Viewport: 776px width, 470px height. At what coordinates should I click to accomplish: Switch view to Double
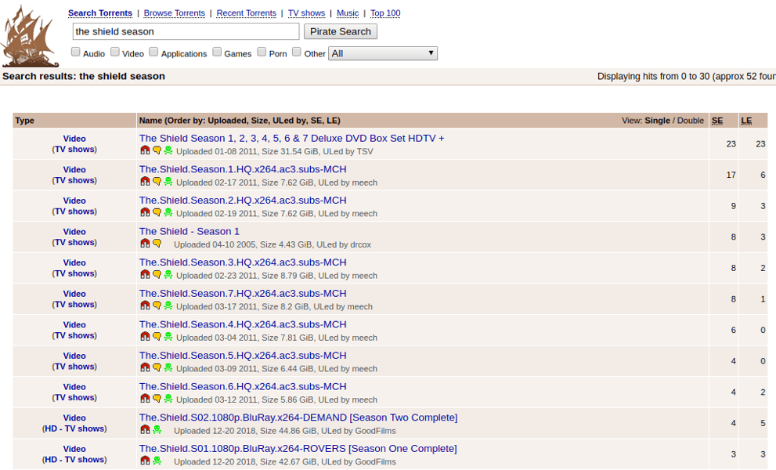[x=691, y=121]
